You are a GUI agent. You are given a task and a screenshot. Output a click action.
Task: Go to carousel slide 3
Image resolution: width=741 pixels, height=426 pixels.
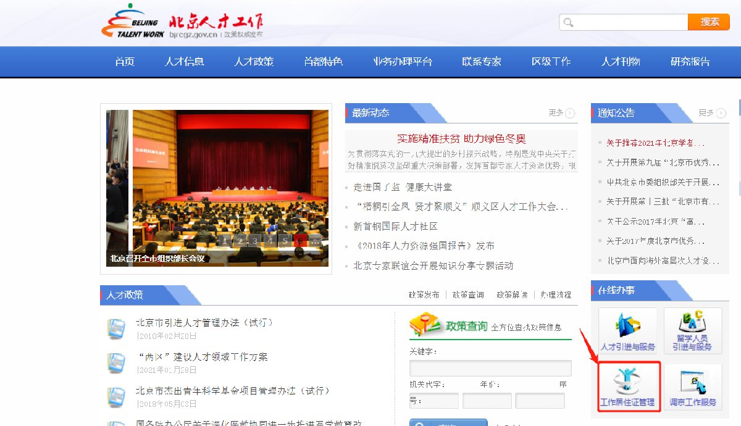point(255,241)
